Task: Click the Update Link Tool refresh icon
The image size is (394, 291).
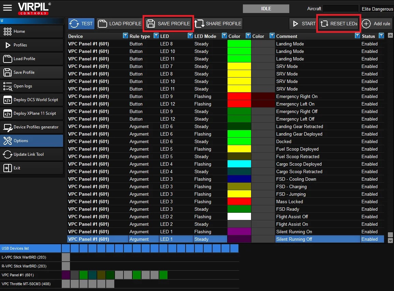Action: click(7, 154)
